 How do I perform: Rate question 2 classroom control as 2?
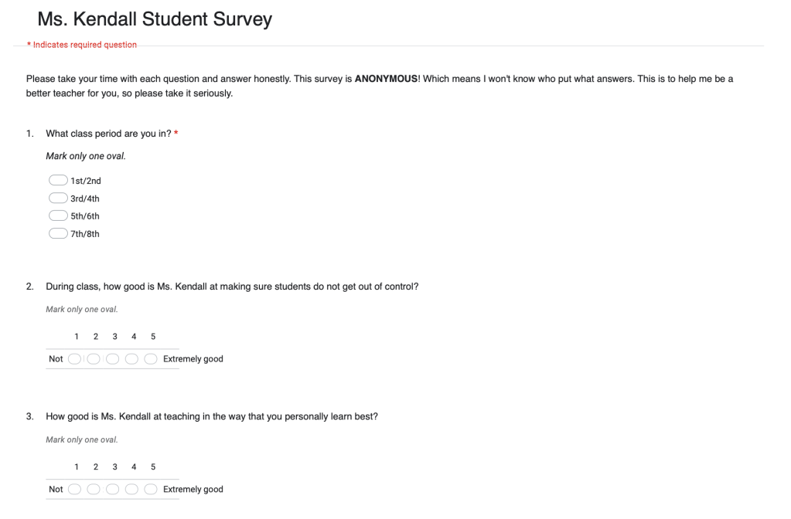[x=94, y=359]
